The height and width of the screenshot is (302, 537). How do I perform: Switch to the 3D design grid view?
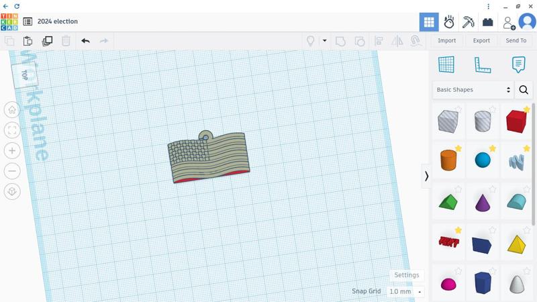[429, 22]
